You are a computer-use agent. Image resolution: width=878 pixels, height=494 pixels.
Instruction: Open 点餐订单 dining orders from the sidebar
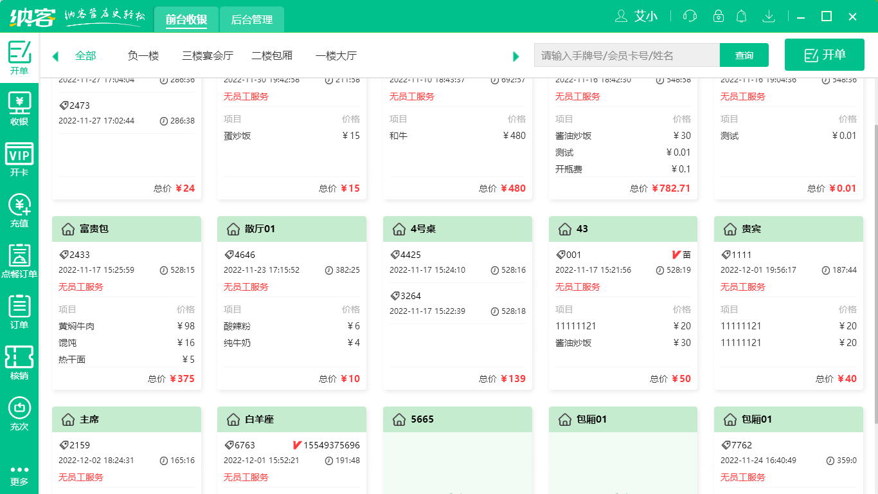click(x=19, y=261)
